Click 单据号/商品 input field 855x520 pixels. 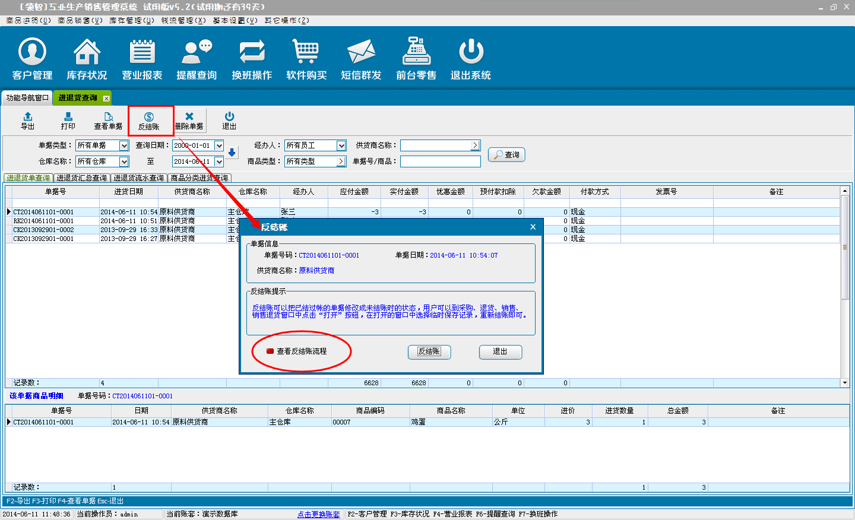pos(440,161)
